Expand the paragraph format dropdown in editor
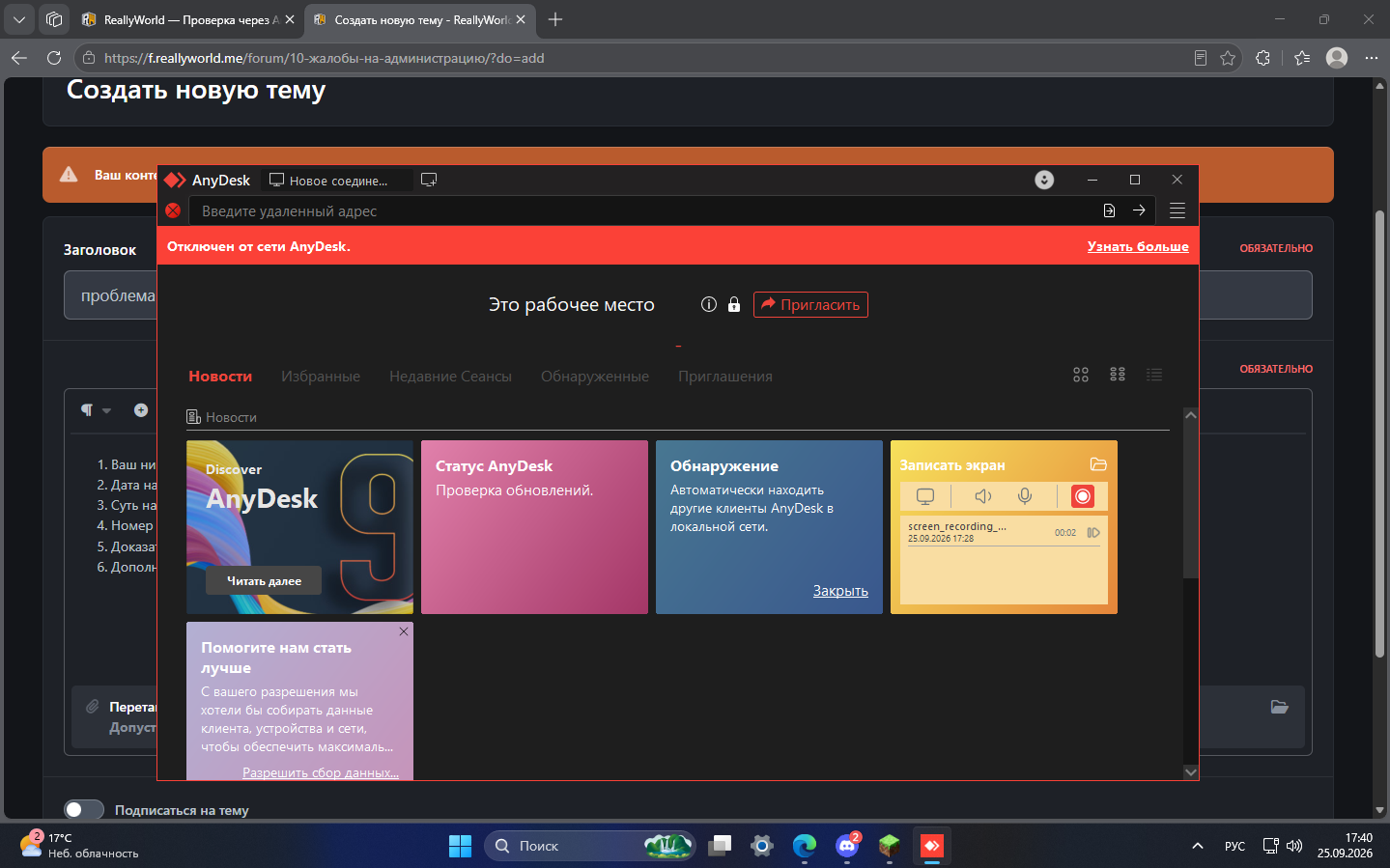Screen dimensions: 1390x868 coord(96,410)
